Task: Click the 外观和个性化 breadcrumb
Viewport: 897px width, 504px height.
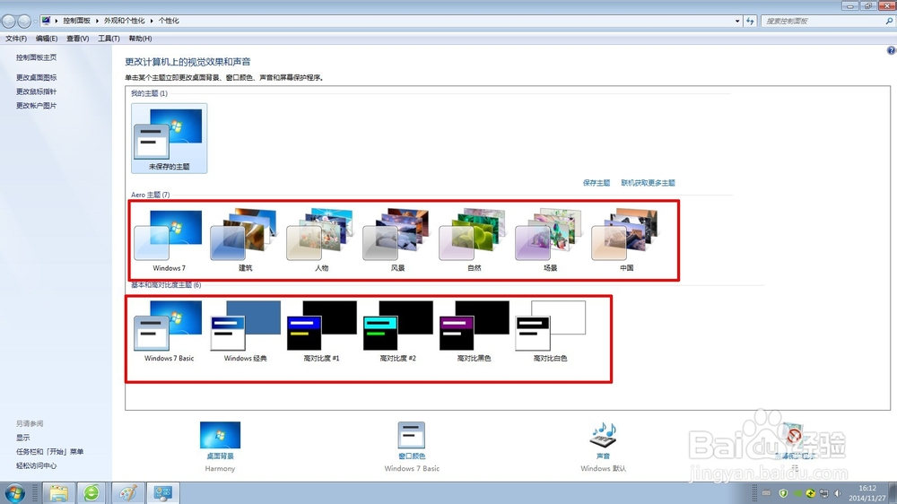Action: 124,21
